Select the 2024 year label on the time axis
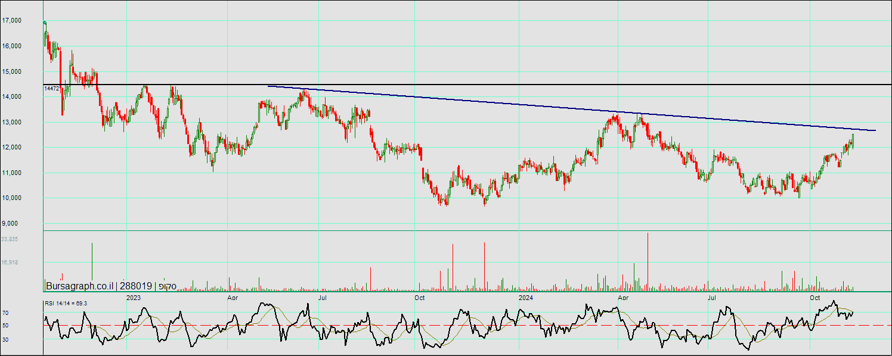The height and width of the screenshot is (356, 892). (x=525, y=297)
